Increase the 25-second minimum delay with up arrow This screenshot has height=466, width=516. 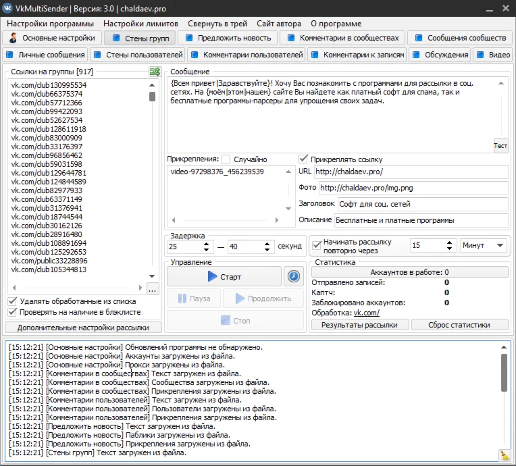coord(207,243)
